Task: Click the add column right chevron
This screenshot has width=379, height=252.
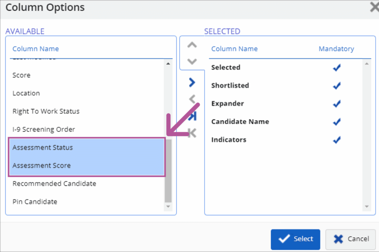Action: pos(192,82)
